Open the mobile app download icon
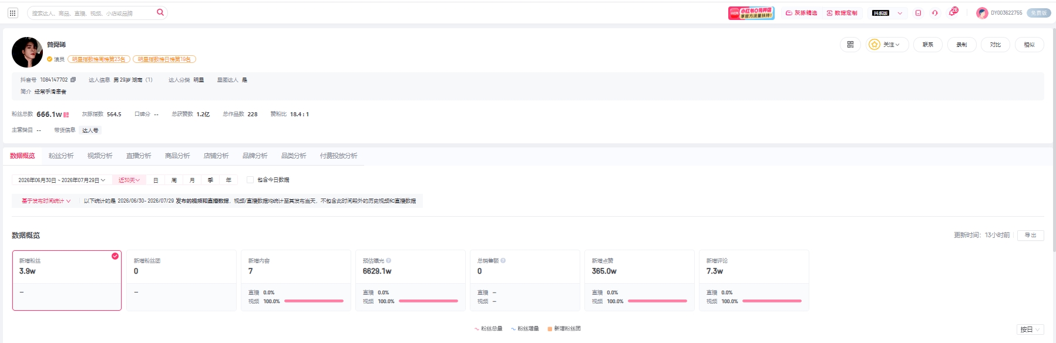 [x=918, y=13]
